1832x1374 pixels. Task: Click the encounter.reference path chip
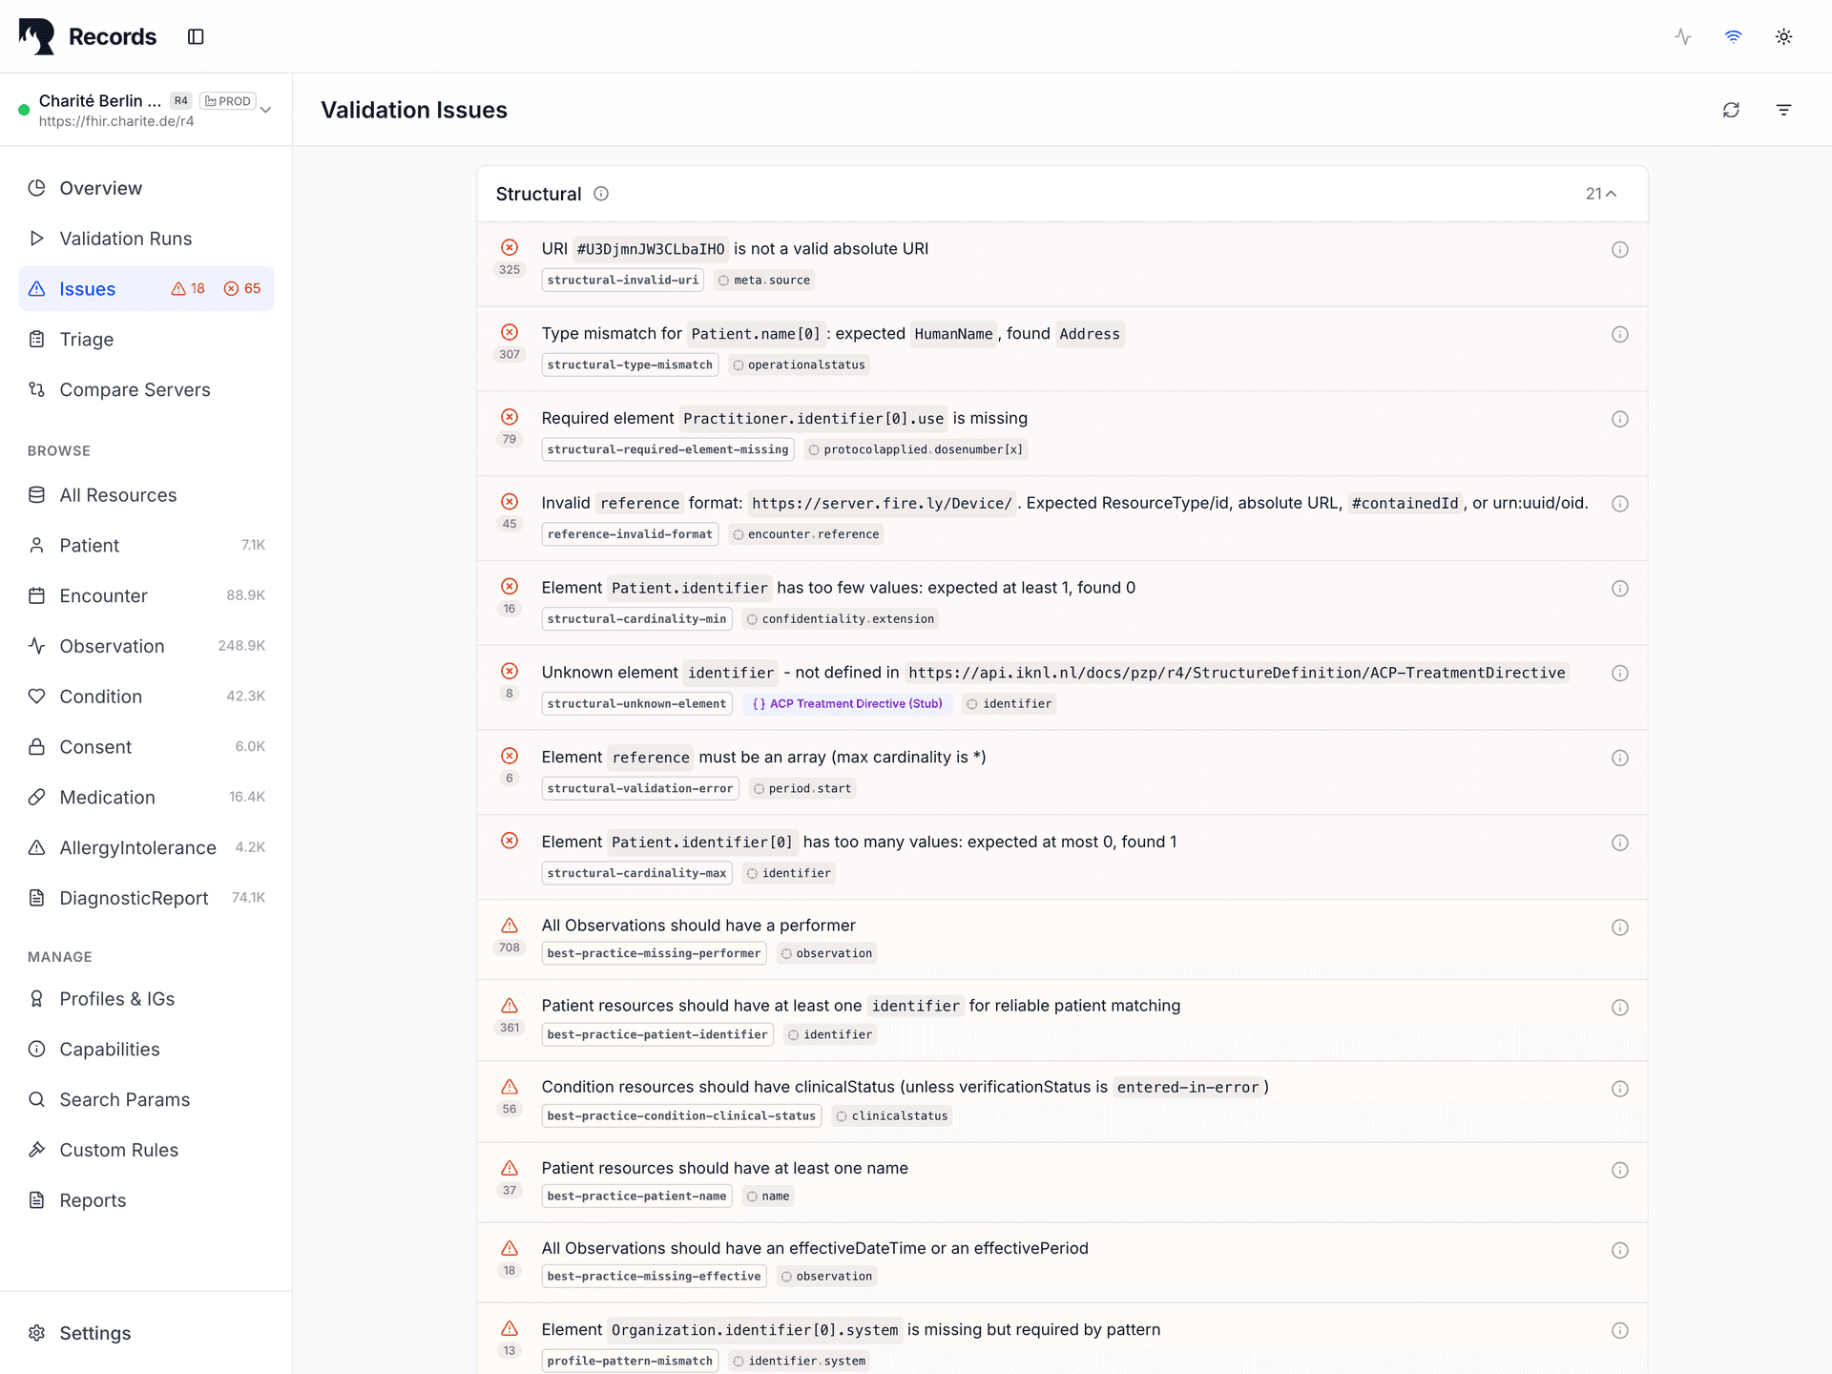pyautogui.click(x=806, y=534)
